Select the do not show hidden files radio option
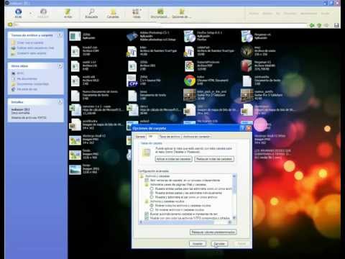This screenshot has width=345, height=259. [152, 209]
